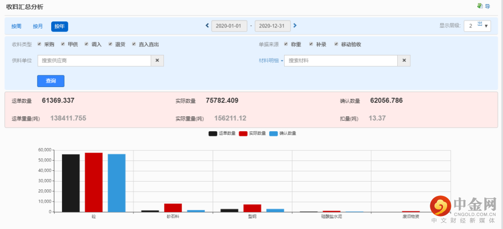Viewport: 503px width, 229px height.
Task: Click the 砂石料 axis label
Action: [173, 216]
